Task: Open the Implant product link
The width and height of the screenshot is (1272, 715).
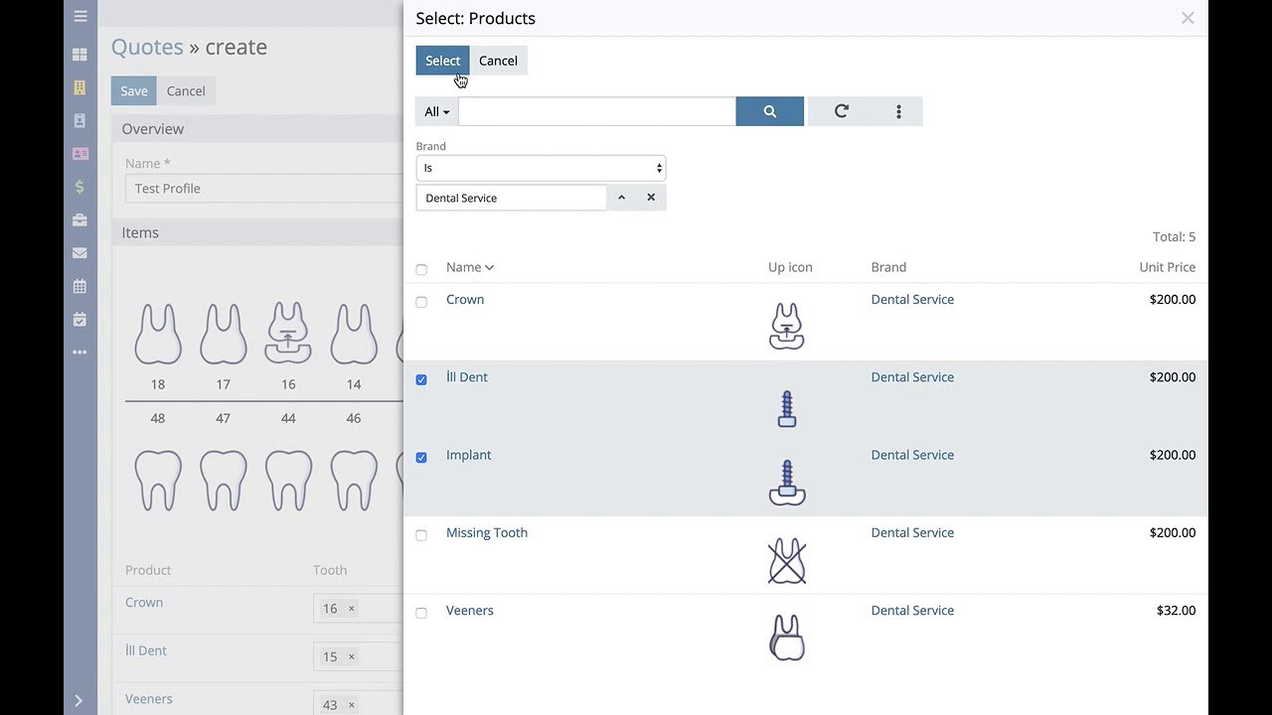Action: (469, 455)
